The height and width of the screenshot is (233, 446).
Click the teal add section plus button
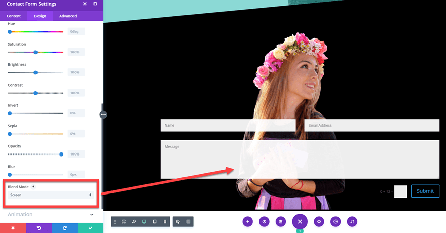pyautogui.click(x=300, y=231)
